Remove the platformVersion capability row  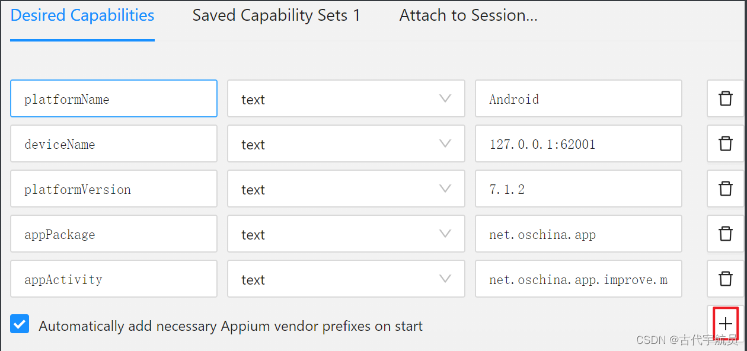[725, 189]
